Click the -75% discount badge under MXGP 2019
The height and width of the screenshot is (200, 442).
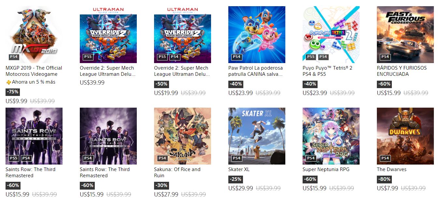pos(13,92)
